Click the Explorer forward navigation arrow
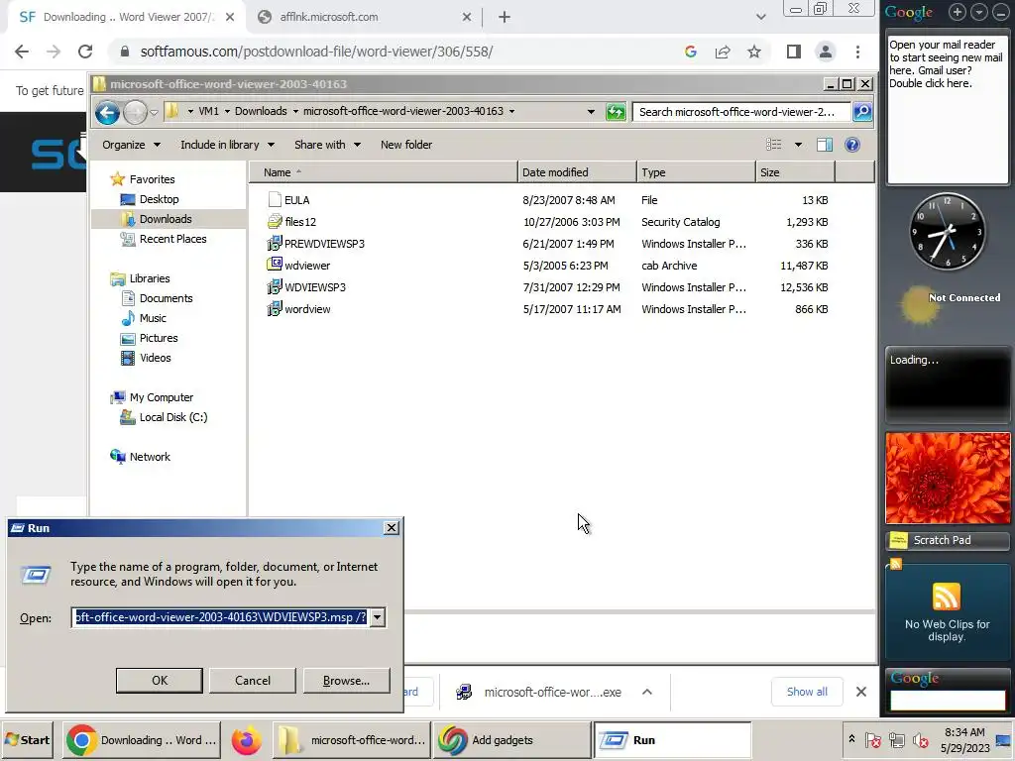The width and height of the screenshot is (1015, 761). click(135, 113)
